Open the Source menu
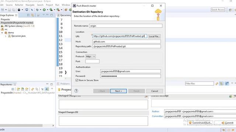Viewport: 236px width, 132px height. pos(9,5)
